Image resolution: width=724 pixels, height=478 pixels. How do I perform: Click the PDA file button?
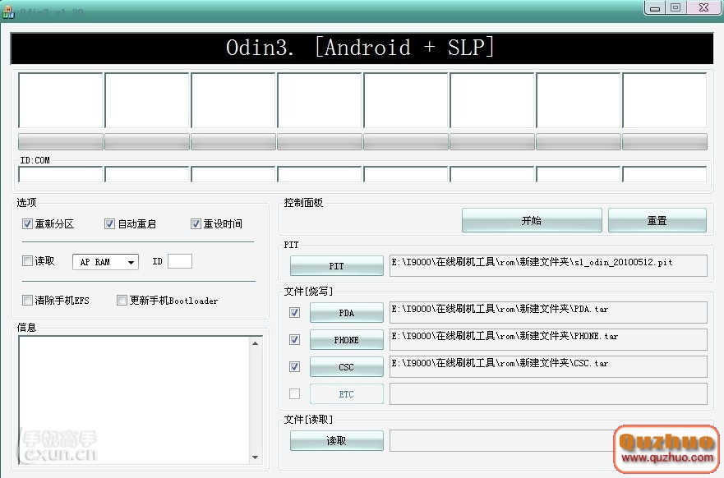(x=346, y=313)
